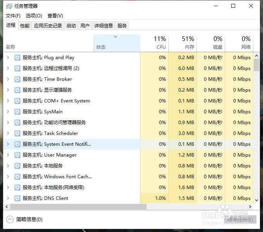The width and height of the screenshot is (263, 232).
Task: Sort by the 状态 column header
Action: coord(117,43)
